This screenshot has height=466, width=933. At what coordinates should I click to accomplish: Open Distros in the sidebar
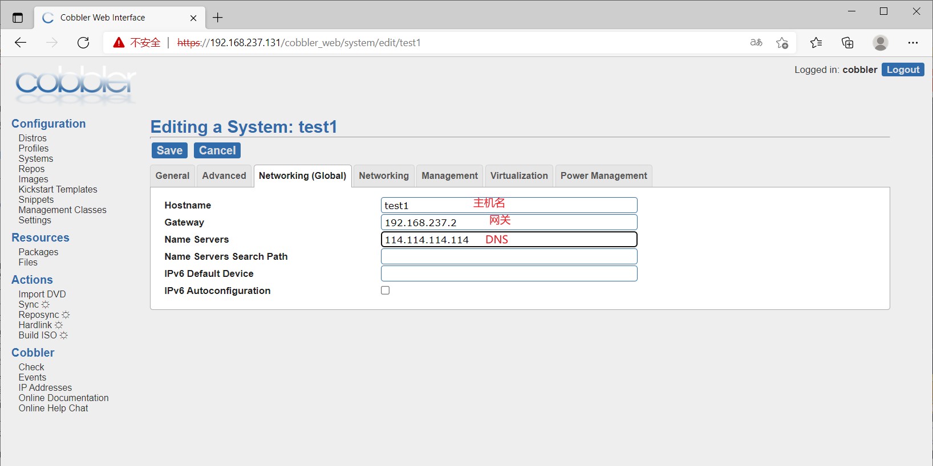(x=33, y=138)
